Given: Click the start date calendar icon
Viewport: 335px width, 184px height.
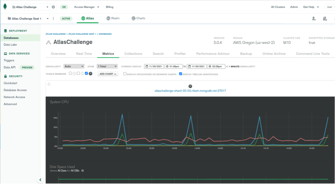Looking at the screenshot, I should [147, 66].
